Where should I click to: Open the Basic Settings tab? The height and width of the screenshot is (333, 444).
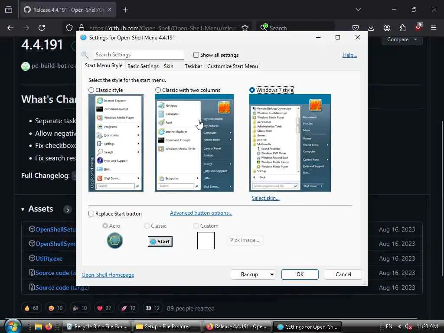pos(143,66)
